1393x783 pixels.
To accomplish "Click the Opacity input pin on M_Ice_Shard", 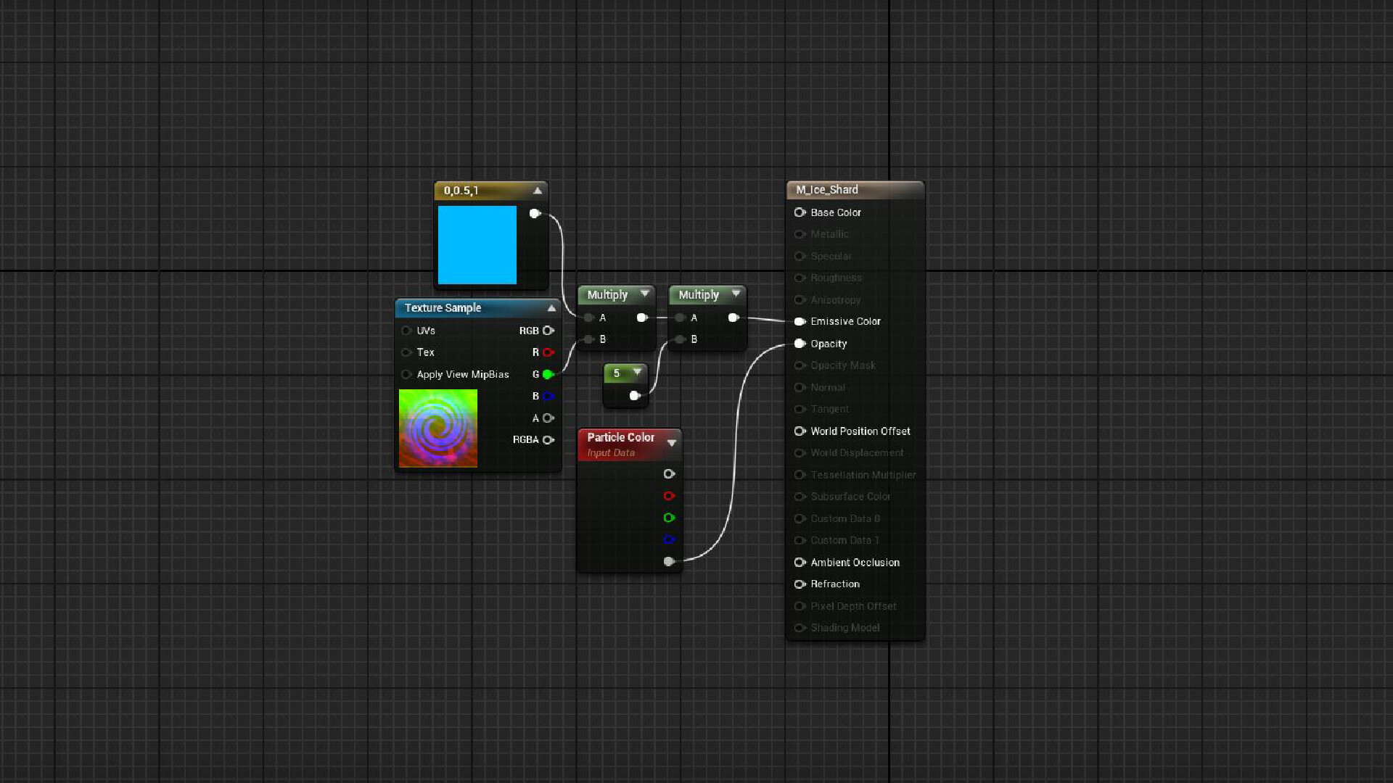I will (x=800, y=344).
